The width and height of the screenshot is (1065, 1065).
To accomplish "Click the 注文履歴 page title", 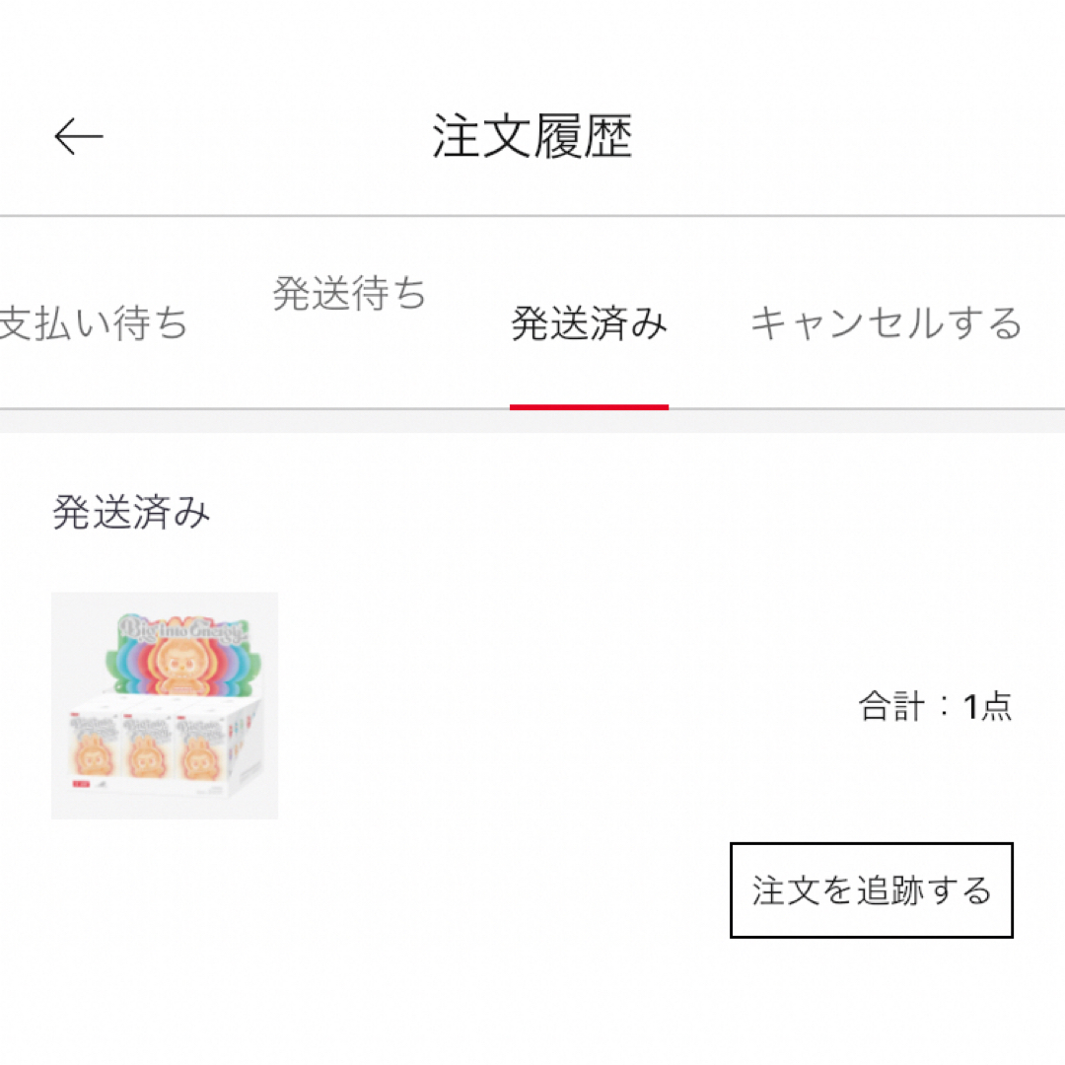I will click(532, 136).
